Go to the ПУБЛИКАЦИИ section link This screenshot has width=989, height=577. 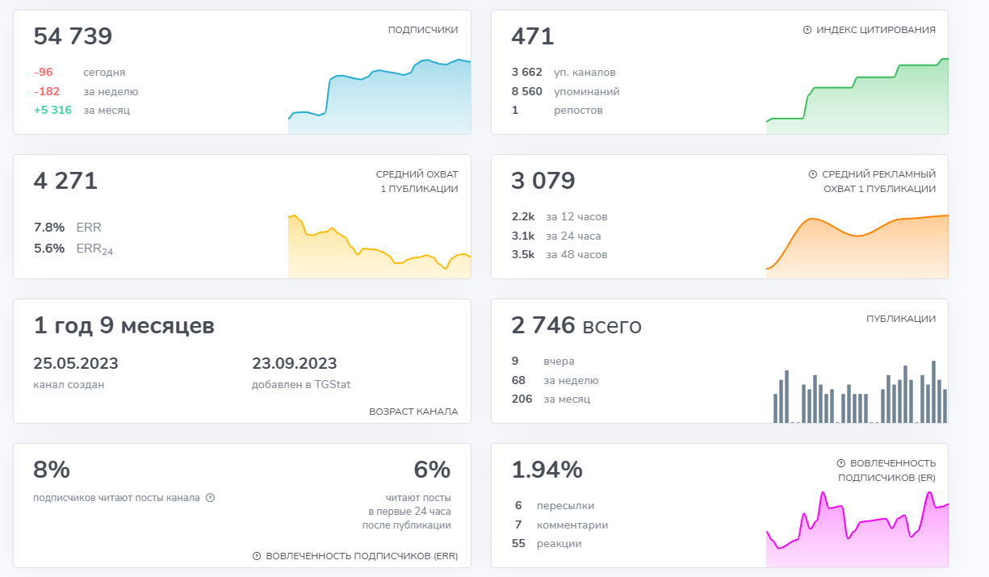[x=901, y=319]
